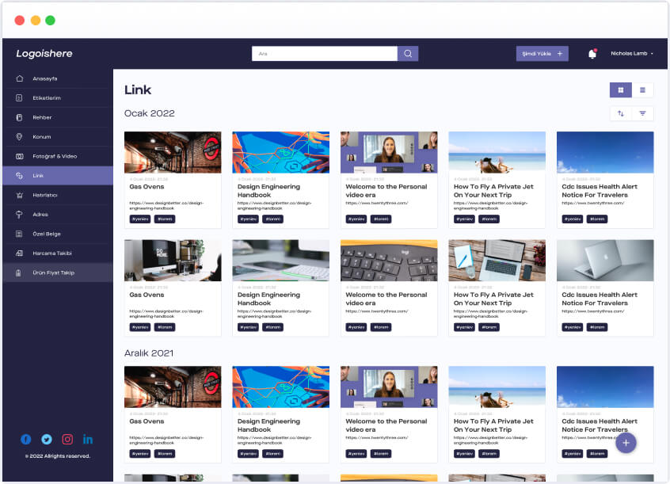The image size is (670, 484).
Task: Select Fotoğraf & Video sidebar item
Action: point(55,156)
